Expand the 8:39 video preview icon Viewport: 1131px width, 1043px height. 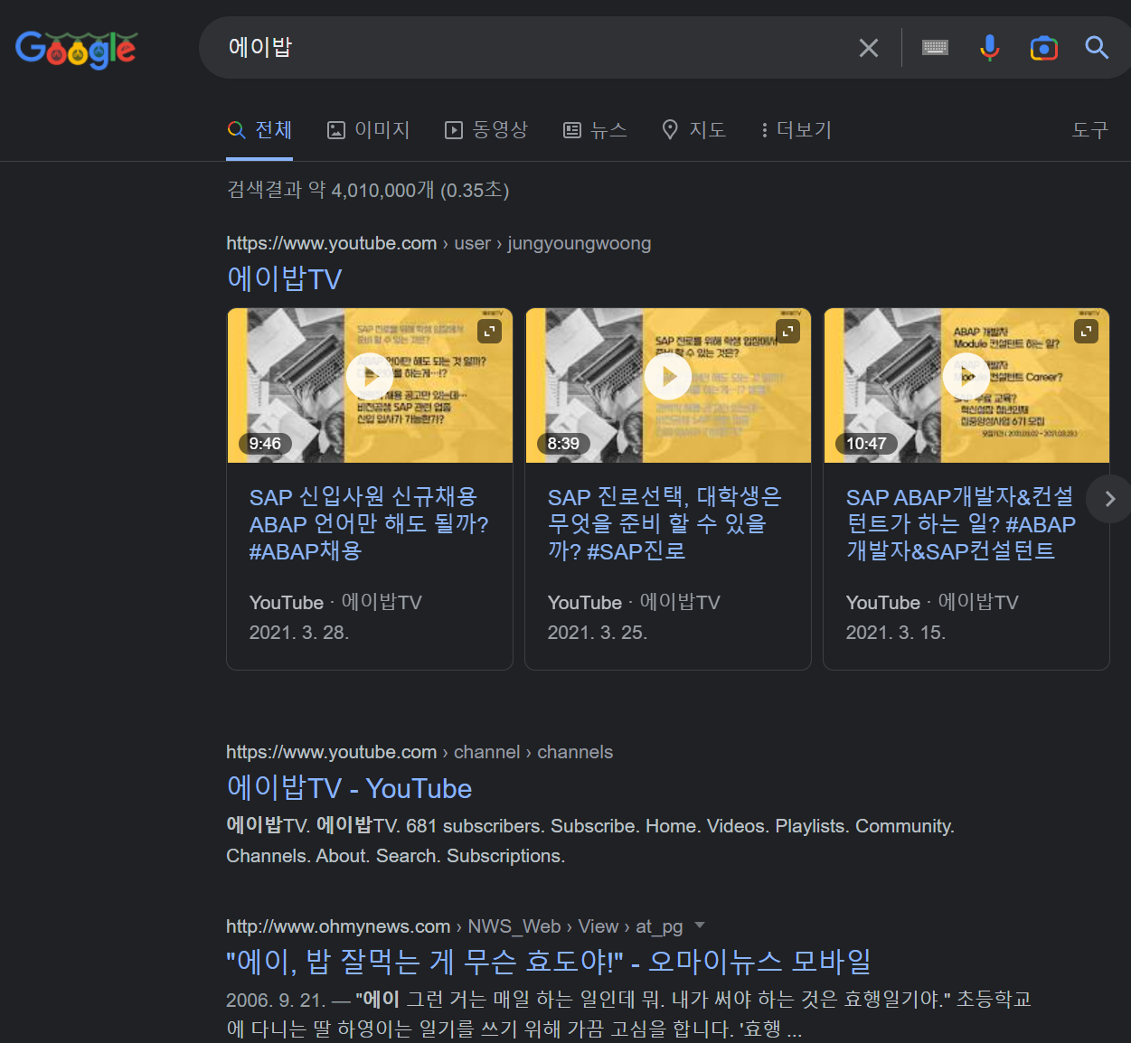click(x=787, y=332)
